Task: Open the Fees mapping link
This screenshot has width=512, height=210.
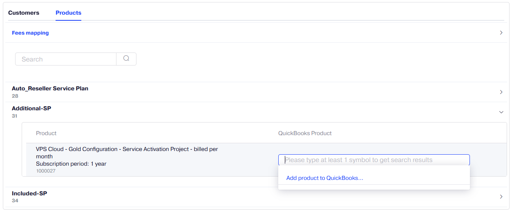Action: click(30, 33)
